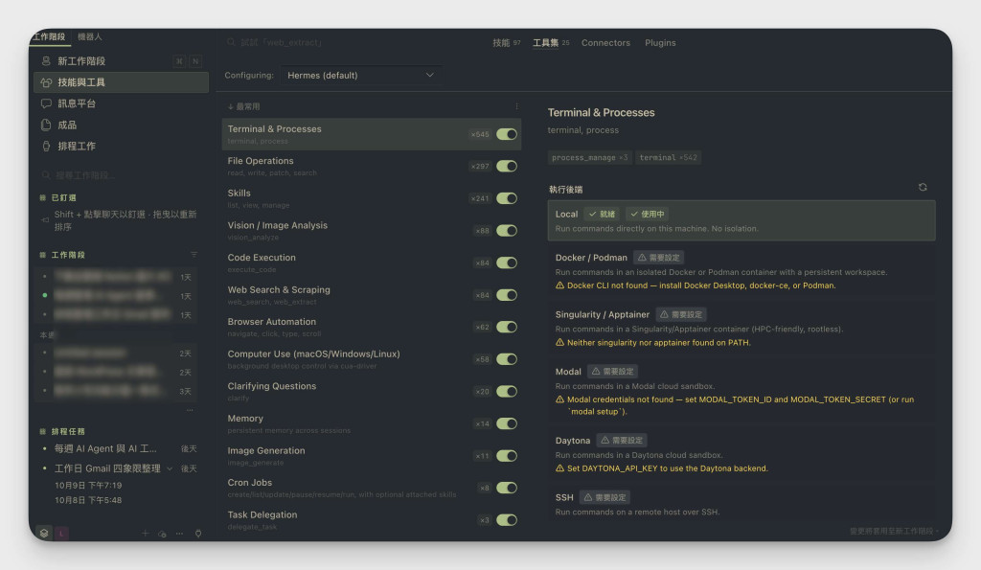Open the 成品 artifacts page

pos(122,125)
